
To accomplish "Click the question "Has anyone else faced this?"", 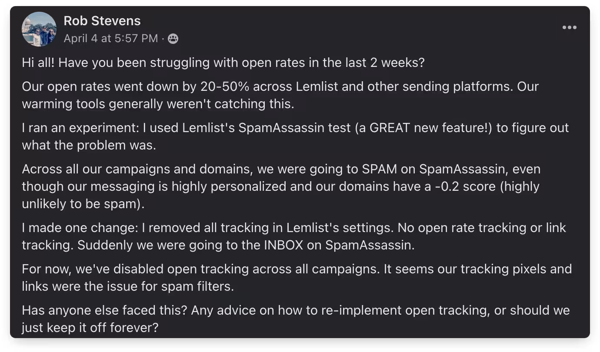I will click(104, 310).
